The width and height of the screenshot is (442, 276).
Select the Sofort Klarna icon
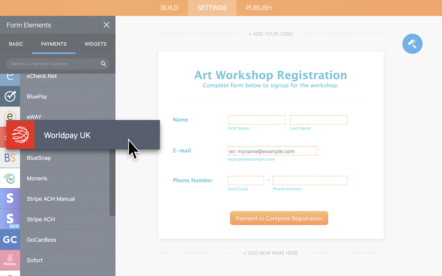pyautogui.click(x=10, y=260)
